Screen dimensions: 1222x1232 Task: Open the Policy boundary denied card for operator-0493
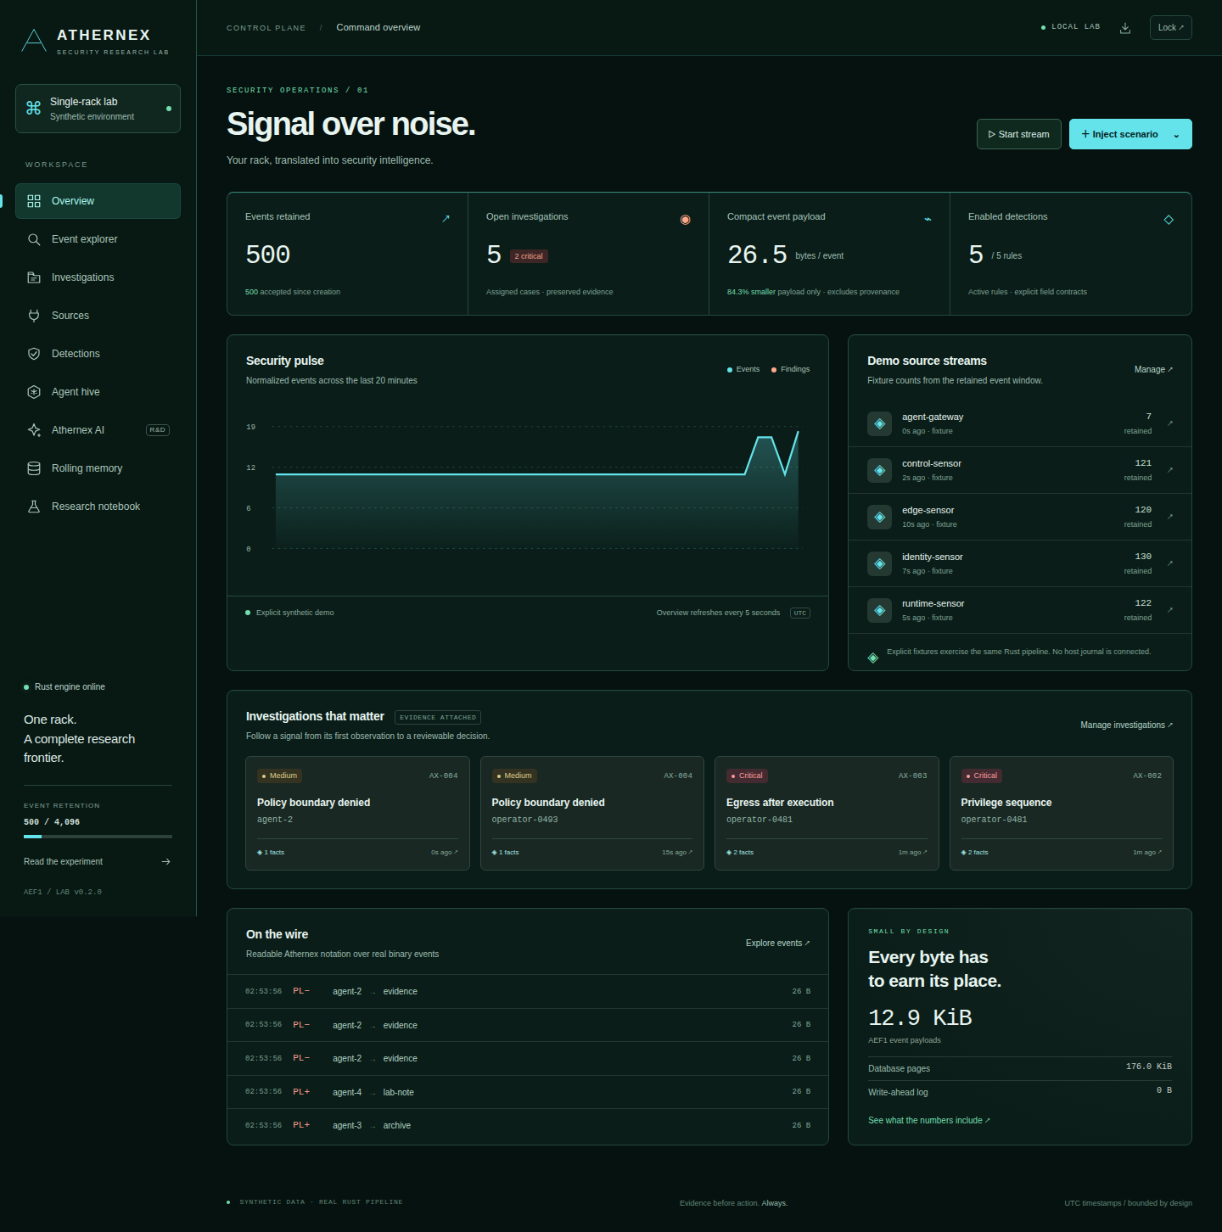click(592, 814)
